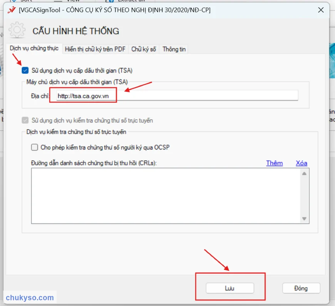This screenshot has height=306, width=335.
Task: Click the scroll up arrow of the CRLs list
Action: pyautogui.click(x=304, y=173)
